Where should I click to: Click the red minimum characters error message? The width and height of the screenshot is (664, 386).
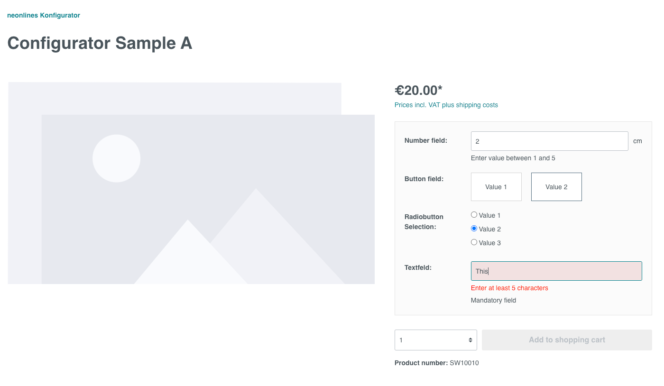(x=509, y=288)
